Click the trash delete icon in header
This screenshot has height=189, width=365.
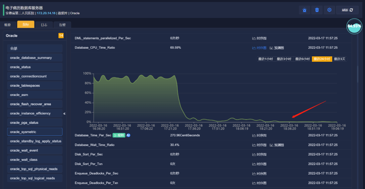(x=317, y=10)
